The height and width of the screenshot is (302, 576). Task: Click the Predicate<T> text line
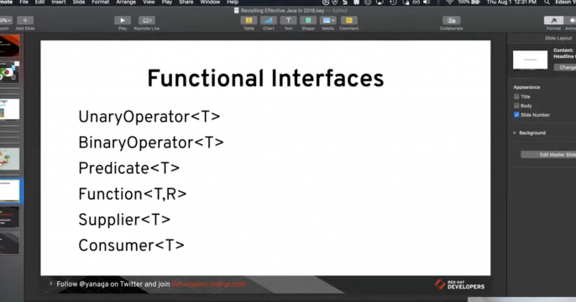point(129,169)
